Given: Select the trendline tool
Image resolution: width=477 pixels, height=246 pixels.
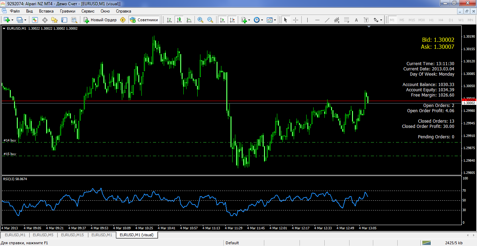Looking at the screenshot, I should point(327,20).
